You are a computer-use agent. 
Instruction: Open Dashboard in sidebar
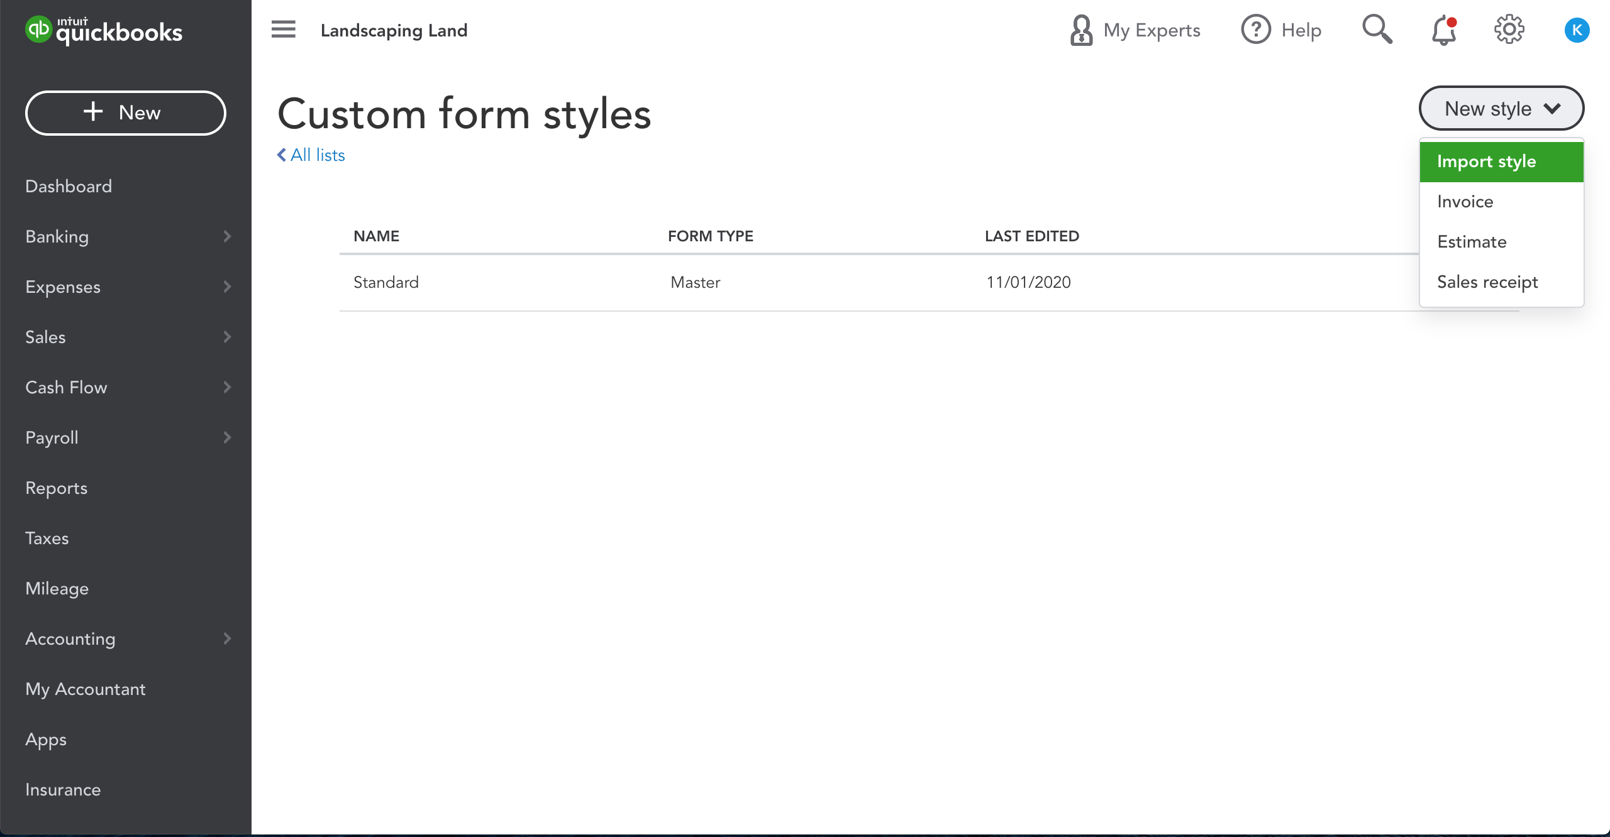(69, 187)
